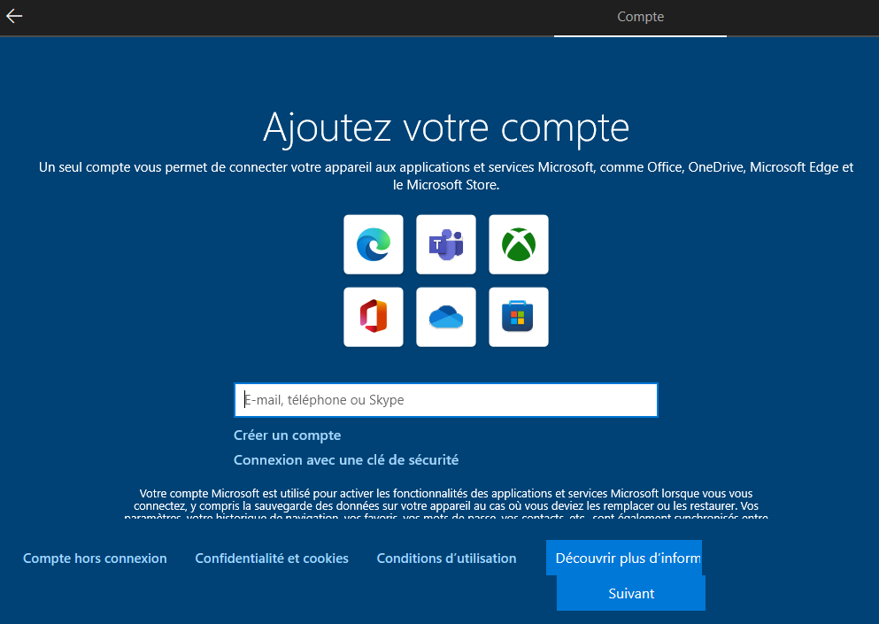Focus the E-mail, téléphone ou Skype field
The width and height of the screenshot is (879, 624).
[446, 400]
